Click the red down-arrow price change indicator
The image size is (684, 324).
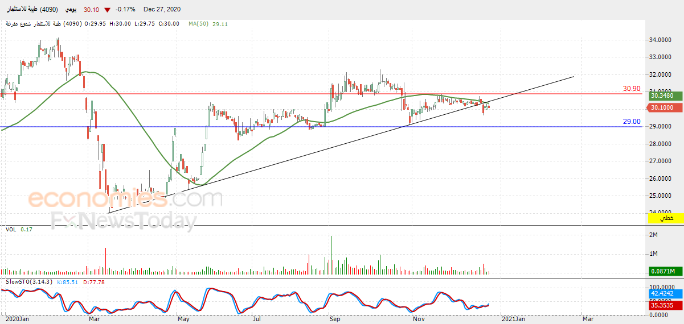[x=107, y=9]
